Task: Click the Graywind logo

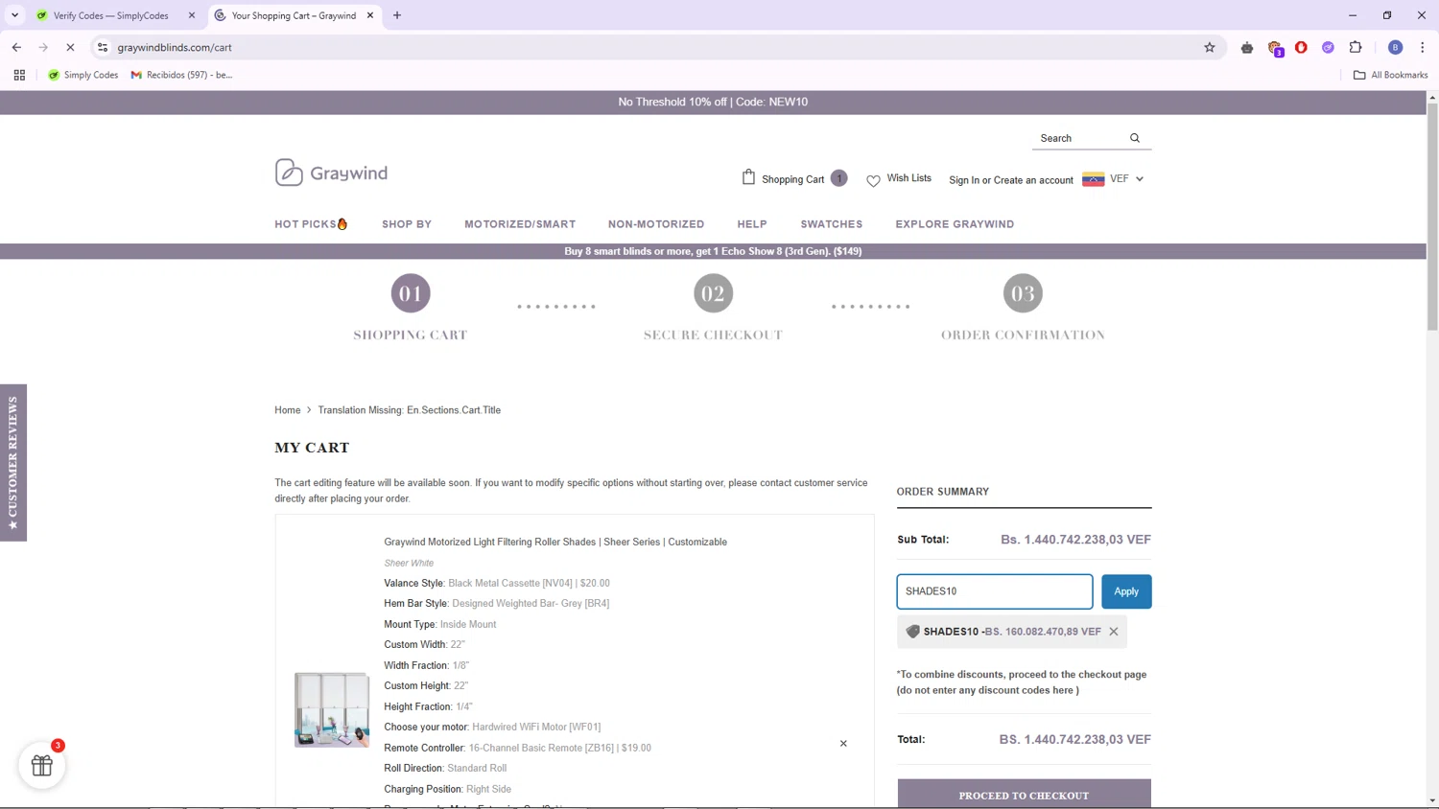Action: (x=331, y=173)
